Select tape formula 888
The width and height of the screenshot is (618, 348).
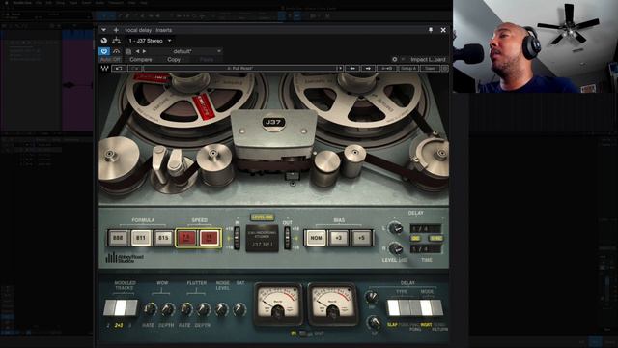pyautogui.click(x=118, y=238)
